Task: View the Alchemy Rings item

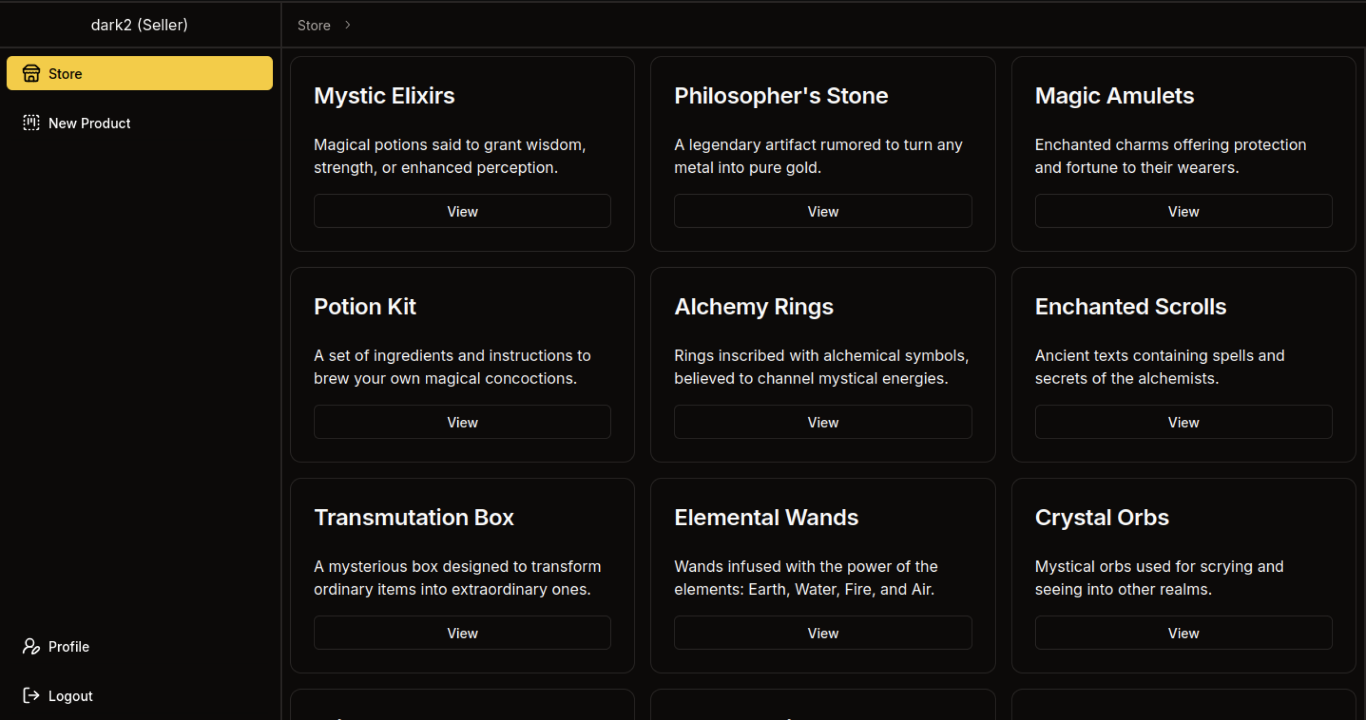Action: [822, 422]
